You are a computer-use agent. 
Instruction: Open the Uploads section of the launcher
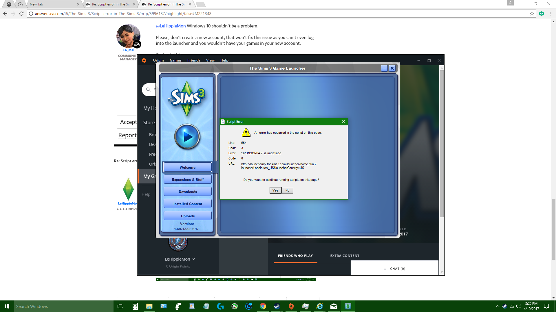188,216
